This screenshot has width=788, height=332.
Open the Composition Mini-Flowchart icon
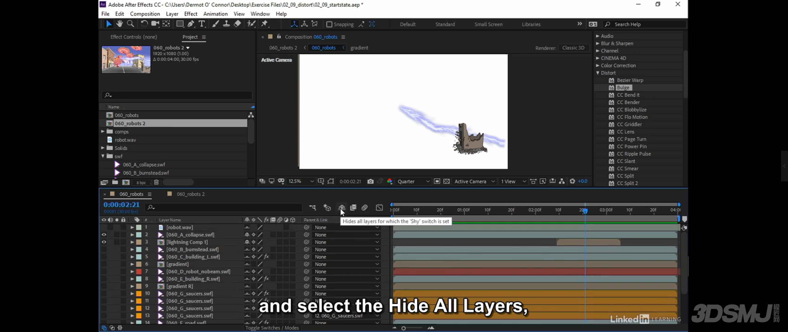(312, 207)
